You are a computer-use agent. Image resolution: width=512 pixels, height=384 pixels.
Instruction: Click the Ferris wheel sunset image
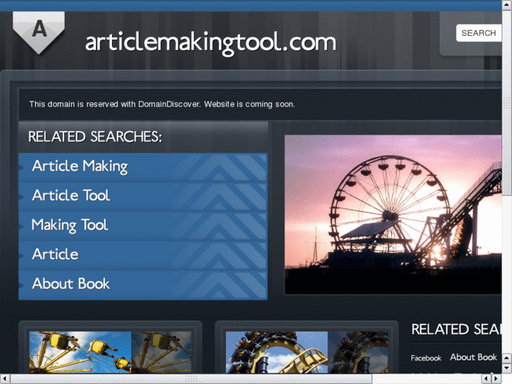(x=393, y=215)
